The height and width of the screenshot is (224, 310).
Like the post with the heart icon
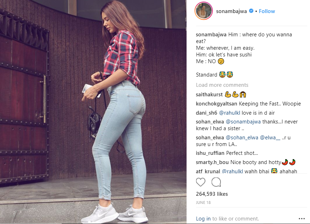click(200, 182)
